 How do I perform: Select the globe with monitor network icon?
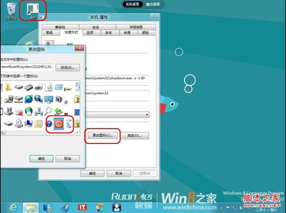(39, 99)
